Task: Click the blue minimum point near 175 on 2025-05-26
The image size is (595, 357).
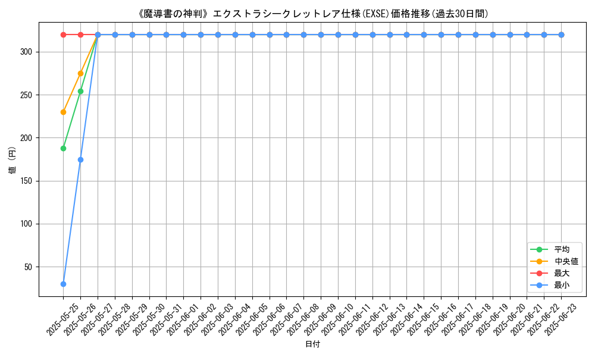Action: 80,159
